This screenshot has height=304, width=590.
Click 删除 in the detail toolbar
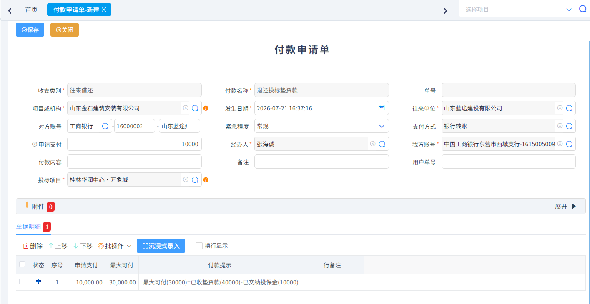[x=33, y=246]
